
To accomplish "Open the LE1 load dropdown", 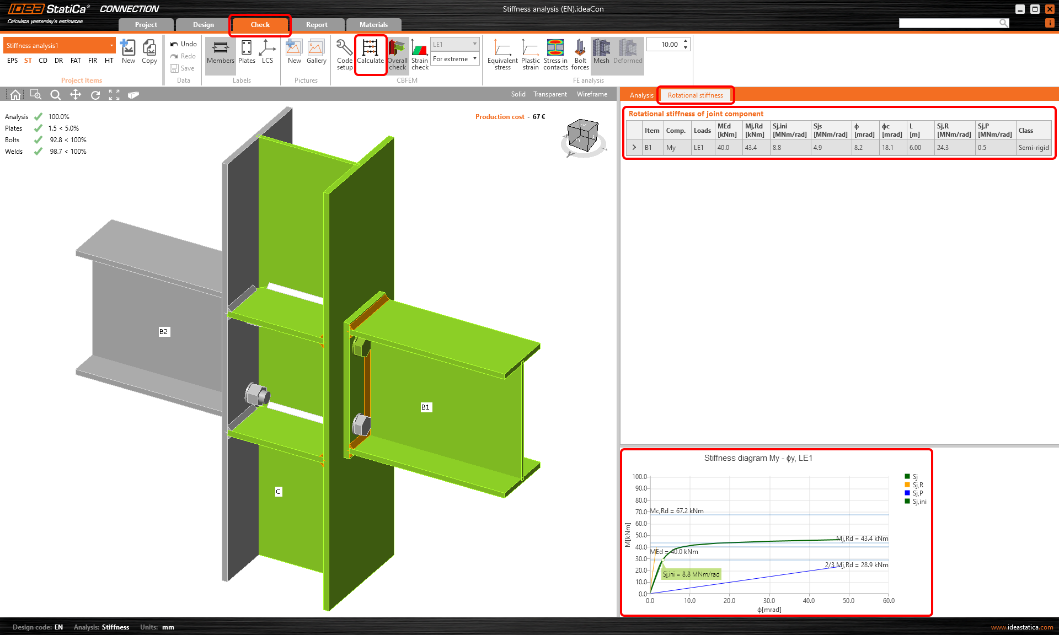I will (454, 44).
